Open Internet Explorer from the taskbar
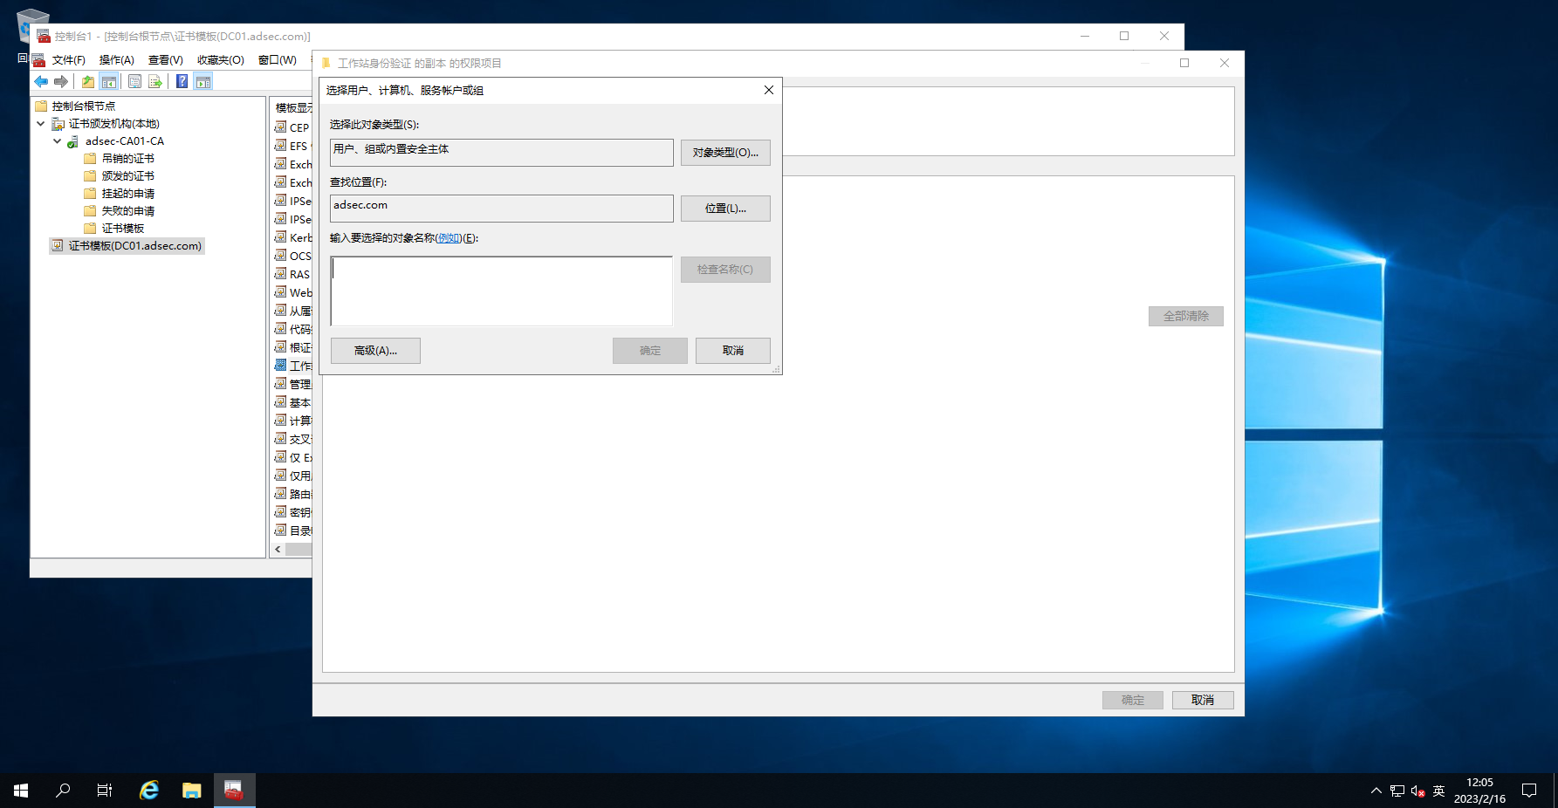 pyautogui.click(x=149, y=791)
